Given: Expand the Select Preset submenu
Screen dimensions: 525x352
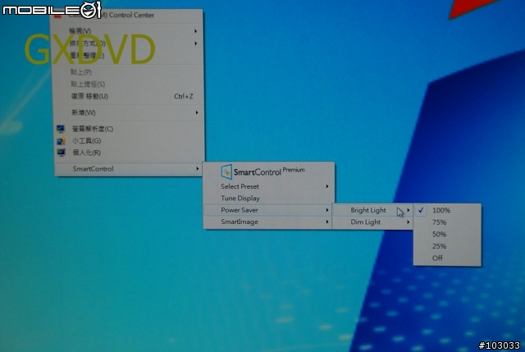Looking at the screenshot, I should [x=268, y=186].
